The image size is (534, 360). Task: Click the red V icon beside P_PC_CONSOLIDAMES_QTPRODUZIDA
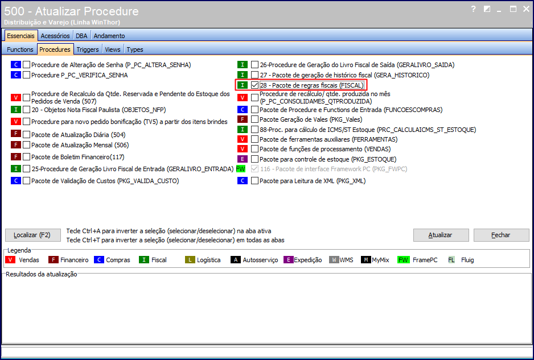coord(243,98)
